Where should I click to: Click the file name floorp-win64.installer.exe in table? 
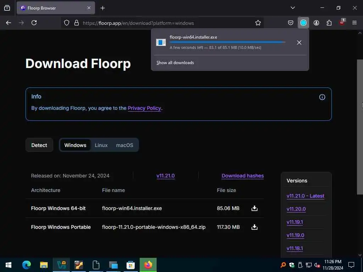[x=132, y=208]
